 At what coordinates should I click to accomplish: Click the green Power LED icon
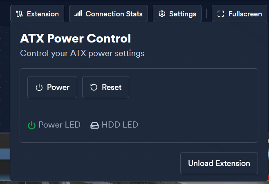pos(32,125)
